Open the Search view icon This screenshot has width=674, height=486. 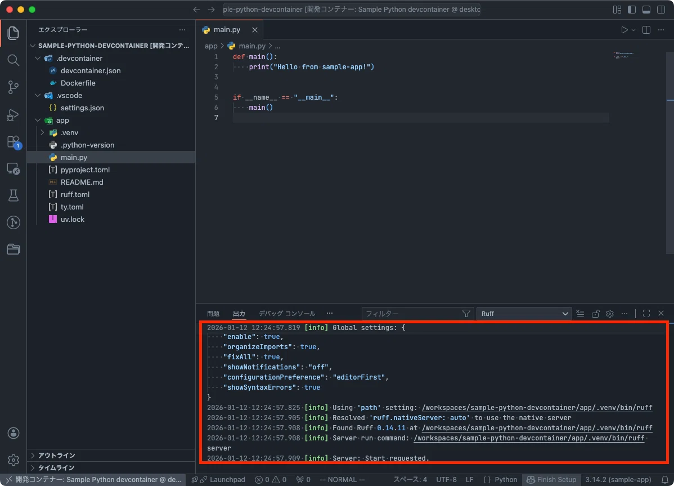coord(14,60)
